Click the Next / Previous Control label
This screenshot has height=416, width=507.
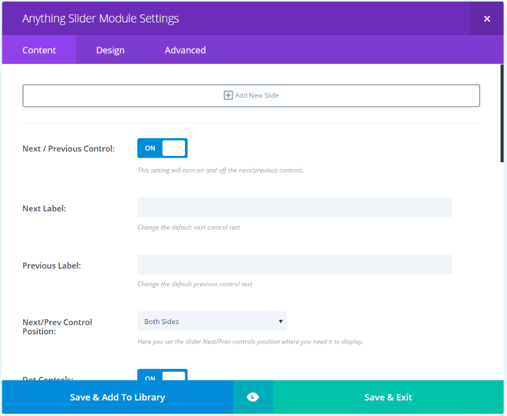(69, 148)
